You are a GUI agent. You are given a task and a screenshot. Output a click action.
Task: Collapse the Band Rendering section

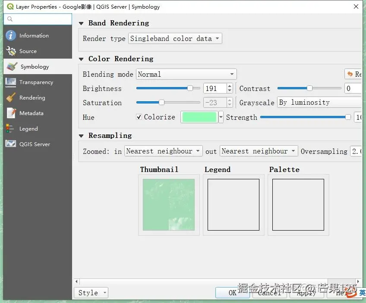(x=81, y=23)
